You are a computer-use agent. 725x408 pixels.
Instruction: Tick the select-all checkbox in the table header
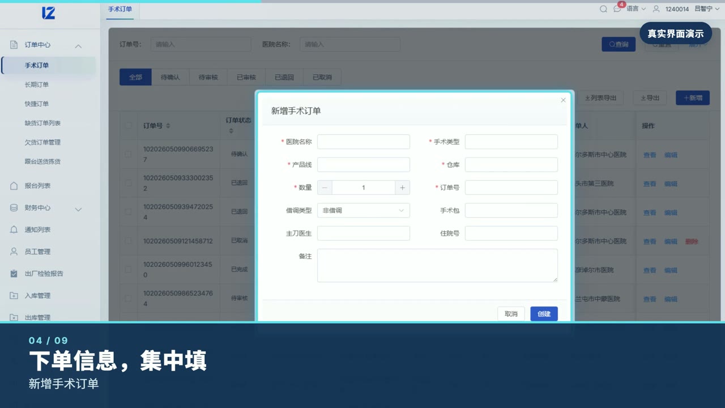click(128, 126)
